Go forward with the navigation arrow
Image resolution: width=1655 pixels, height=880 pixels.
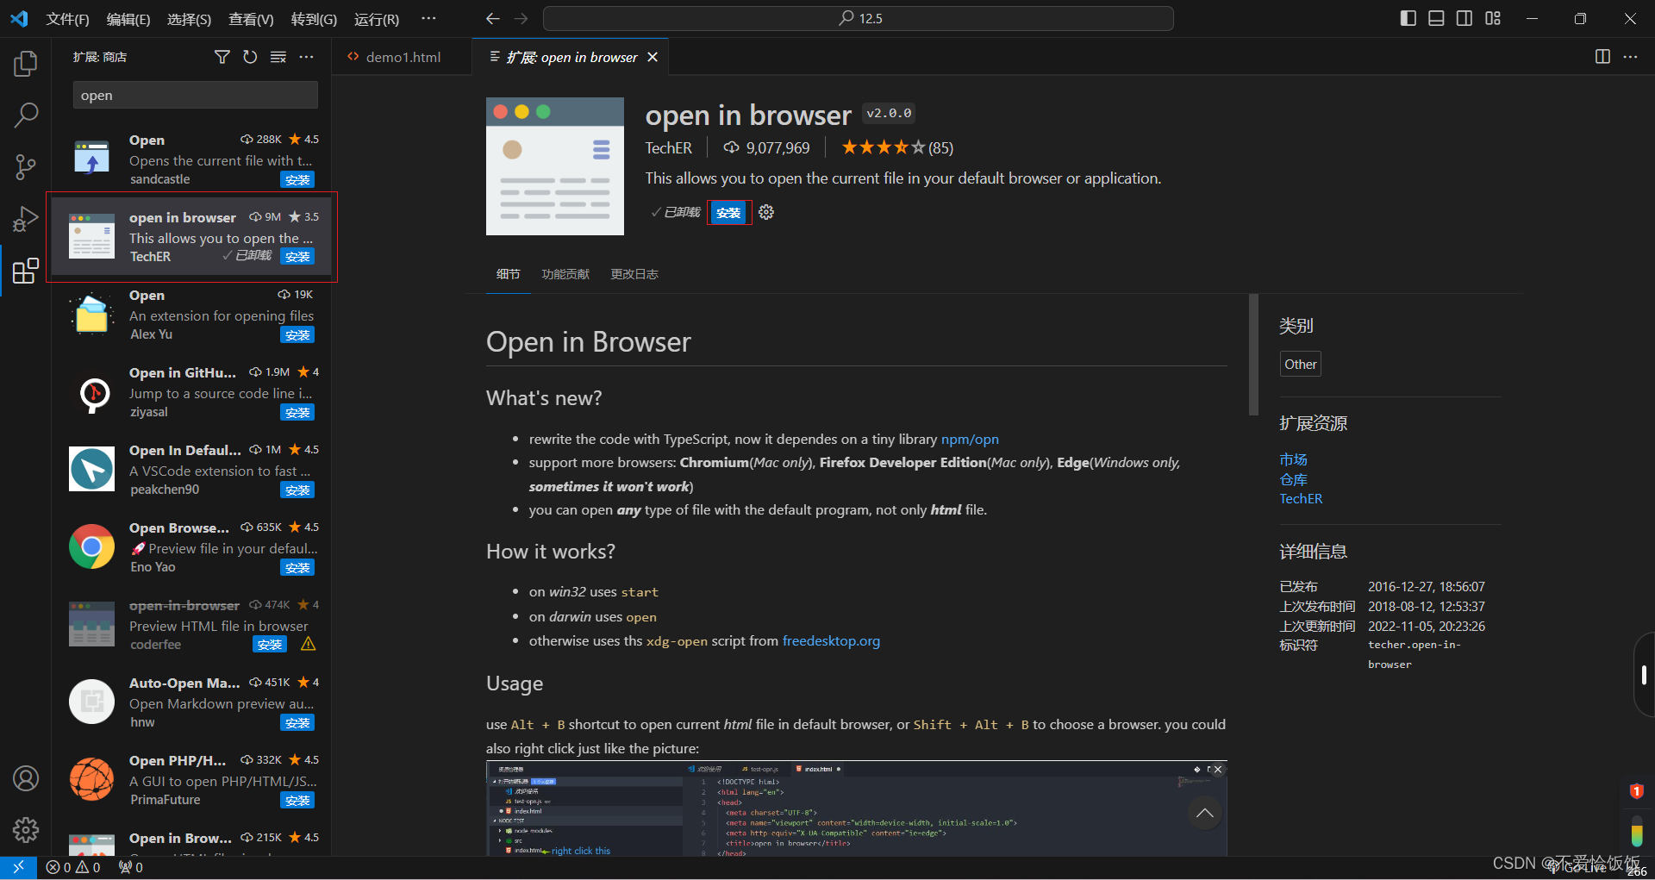pos(521,18)
